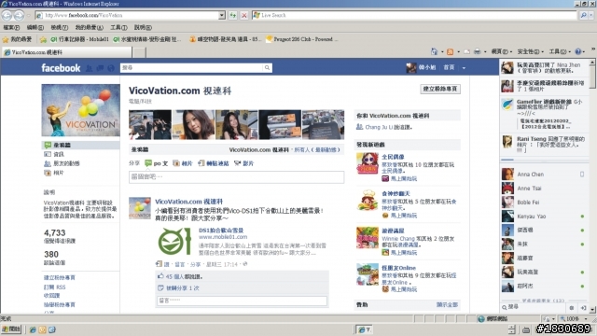The height and width of the screenshot is (336, 597).
Task: Click the 全民偶像 game icon
Action: [x=368, y=163]
